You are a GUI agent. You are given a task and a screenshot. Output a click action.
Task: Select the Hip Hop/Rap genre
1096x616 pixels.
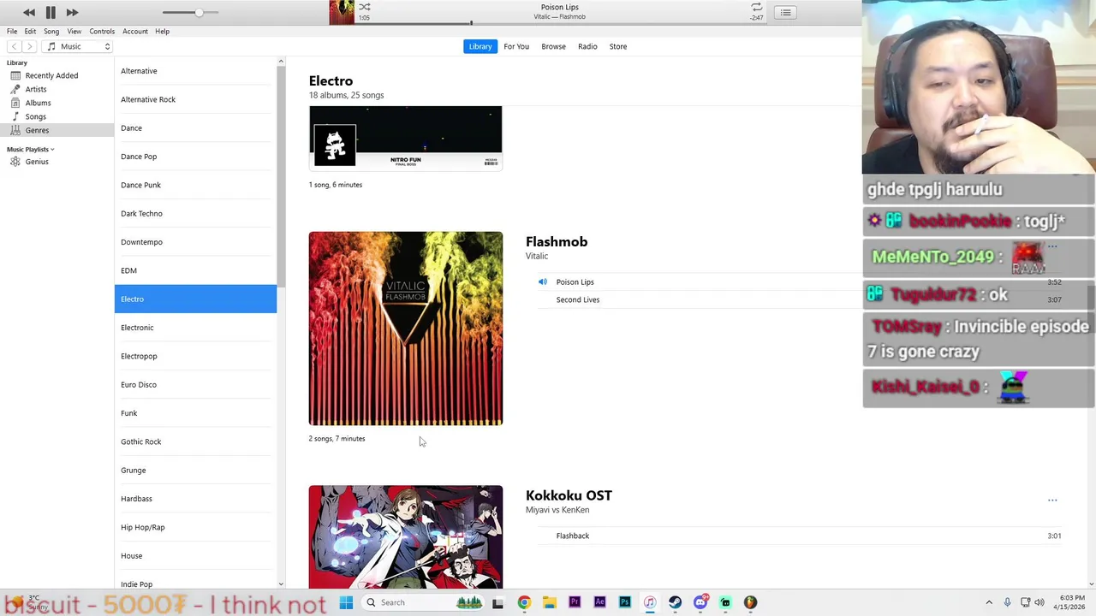click(x=195, y=527)
